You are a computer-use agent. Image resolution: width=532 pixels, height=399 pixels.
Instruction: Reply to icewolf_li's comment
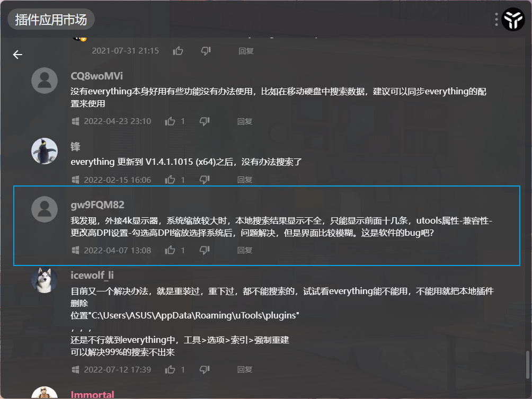click(245, 369)
